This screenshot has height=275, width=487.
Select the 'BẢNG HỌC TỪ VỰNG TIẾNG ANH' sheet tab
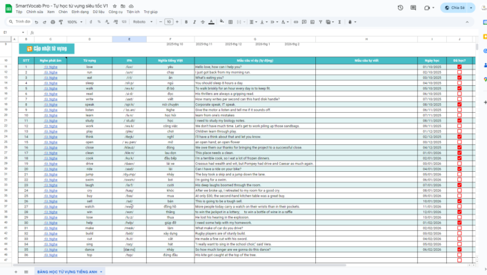click(x=69, y=271)
